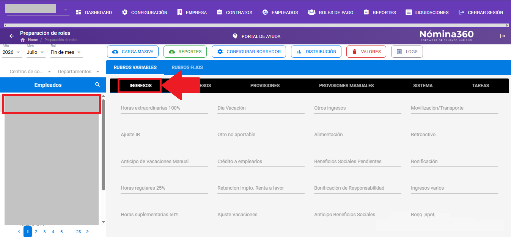Click the Horas suplementarias 50% field
Image resolution: width=511 pixels, height=237 pixels.
pyautogui.click(x=164, y=214)
